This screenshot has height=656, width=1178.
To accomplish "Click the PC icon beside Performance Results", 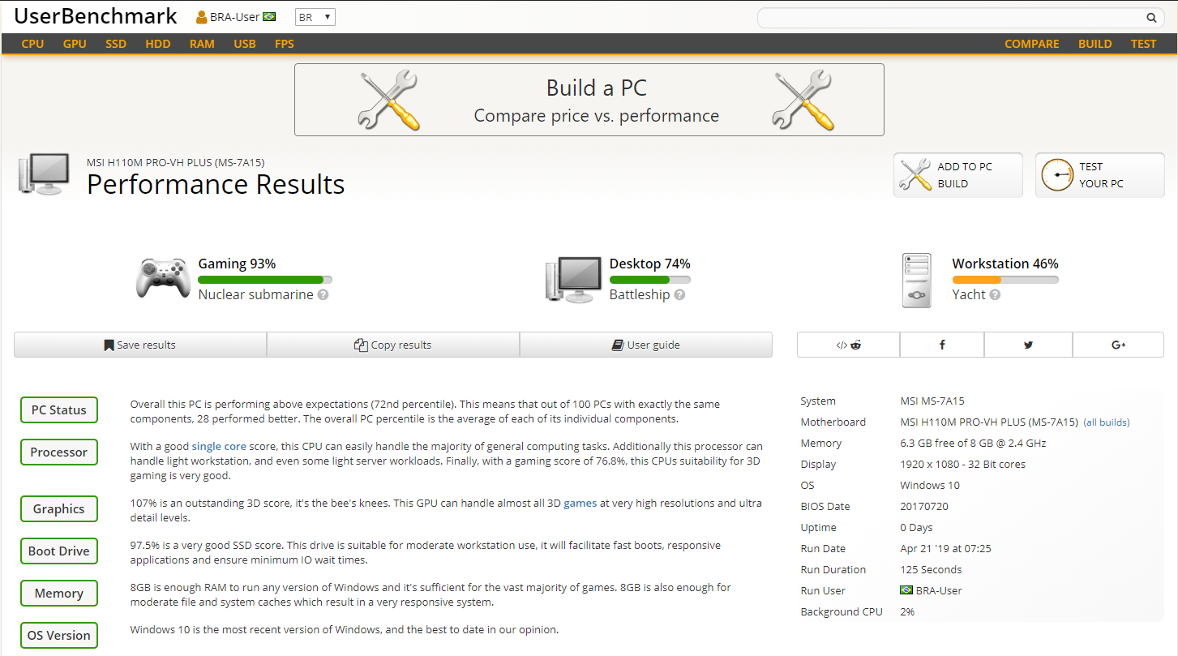I will 44,174.
